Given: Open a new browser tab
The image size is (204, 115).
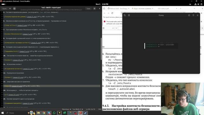Looking at the screenshot, I should (x=180, y=9).
